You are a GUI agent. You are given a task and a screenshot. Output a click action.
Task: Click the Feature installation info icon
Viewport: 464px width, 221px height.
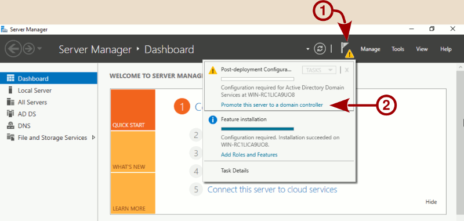(x=213, y=120)
